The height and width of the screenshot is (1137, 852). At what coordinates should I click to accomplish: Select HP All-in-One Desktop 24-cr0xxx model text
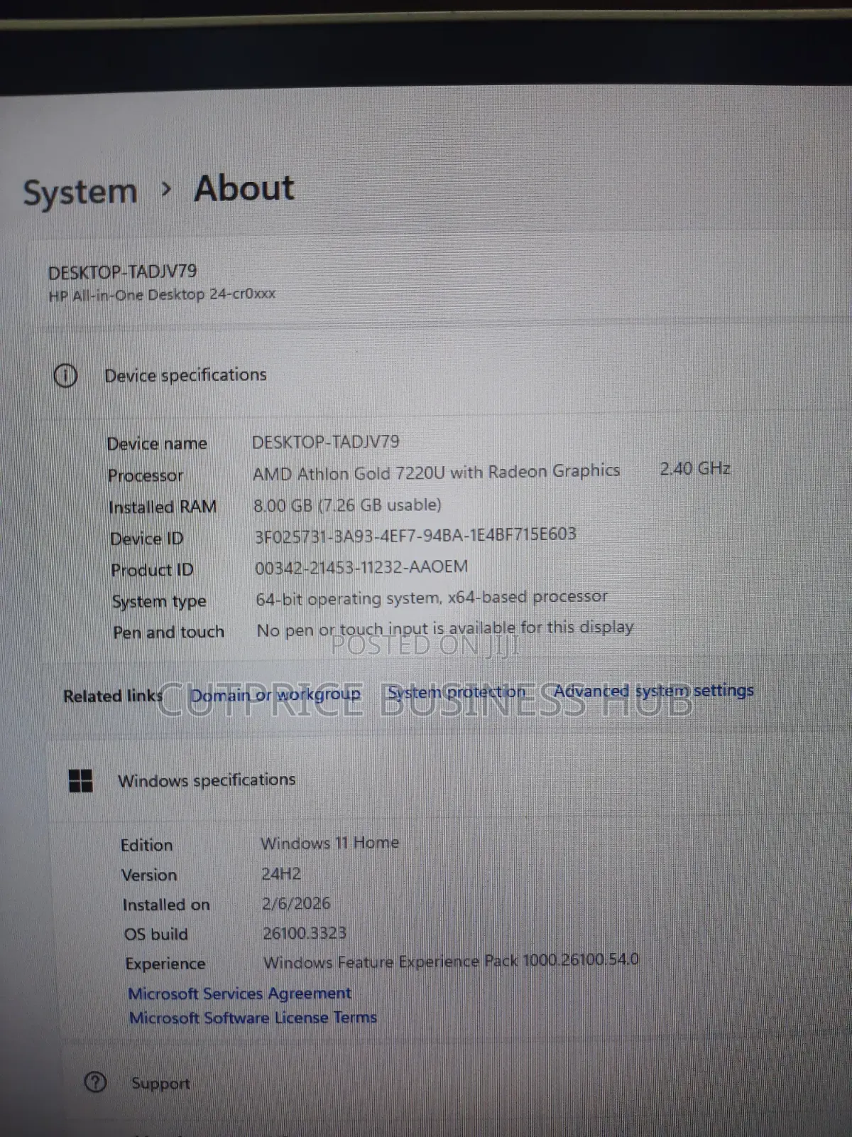tap(162, 294)
